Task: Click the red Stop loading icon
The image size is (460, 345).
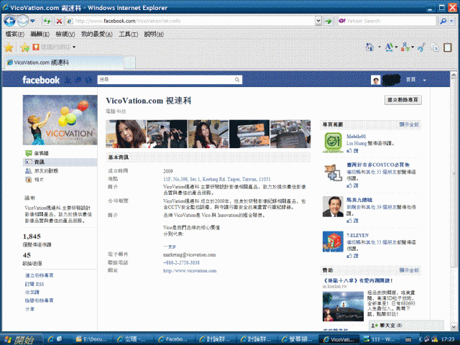Action: point(59,21)
